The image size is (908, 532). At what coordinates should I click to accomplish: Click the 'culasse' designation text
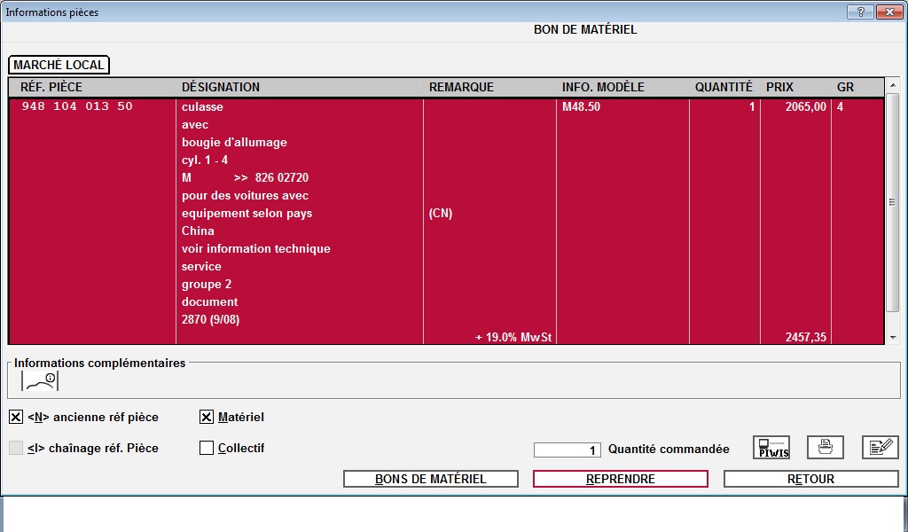[x=202, y=106]
